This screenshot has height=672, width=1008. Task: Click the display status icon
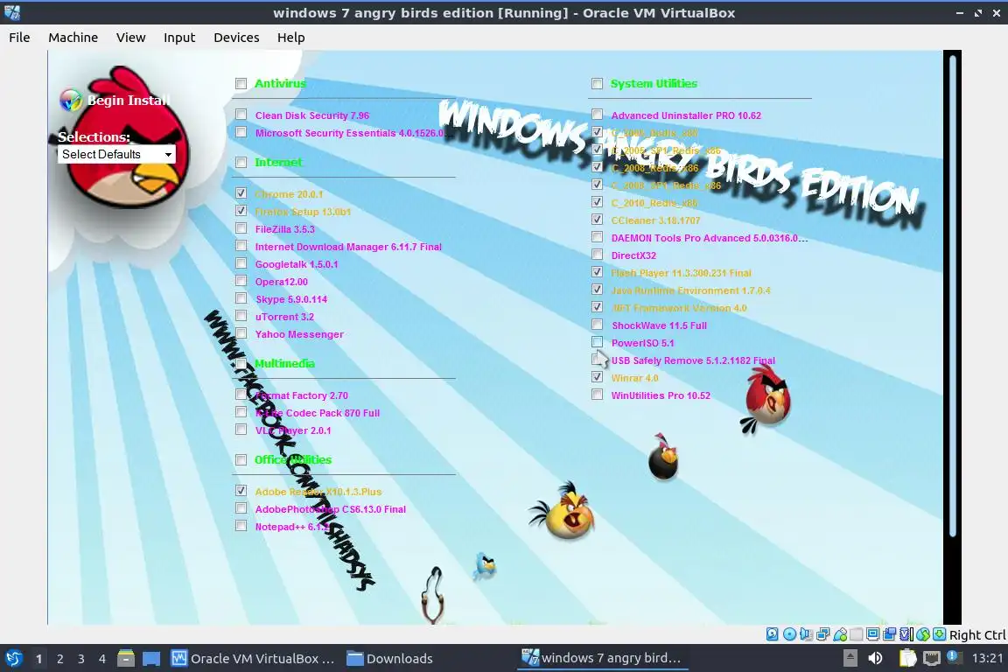coord(873,634)
